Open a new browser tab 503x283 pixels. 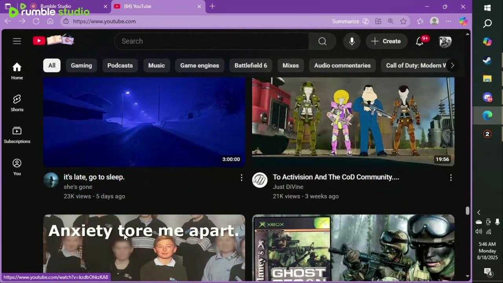click(212, 6)
